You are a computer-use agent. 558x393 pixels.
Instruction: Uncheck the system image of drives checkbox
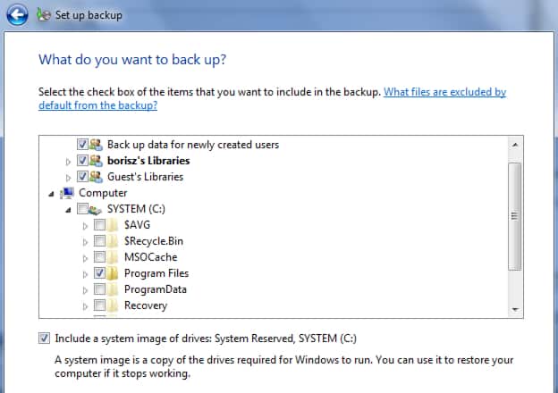point(45,339)
